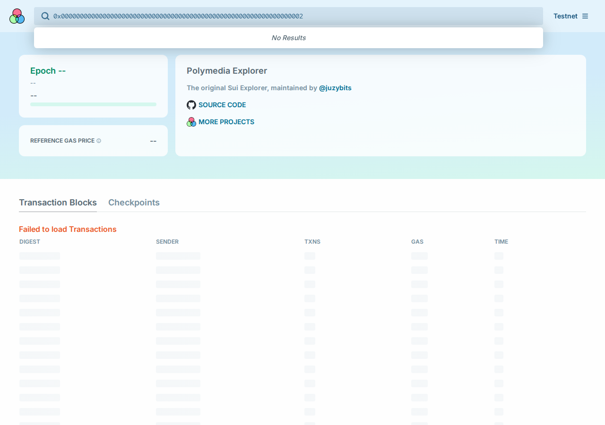Switch to the Checkpoints tab

click(134, 203)
